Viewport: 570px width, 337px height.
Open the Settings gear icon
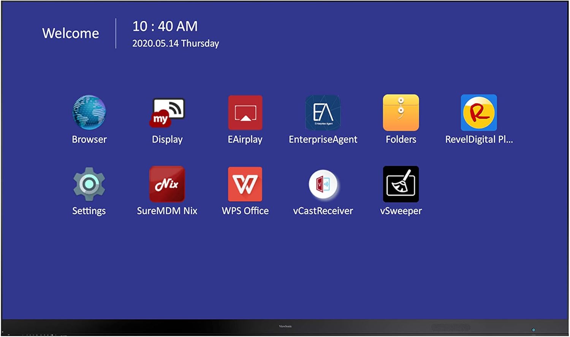[89, 184]
